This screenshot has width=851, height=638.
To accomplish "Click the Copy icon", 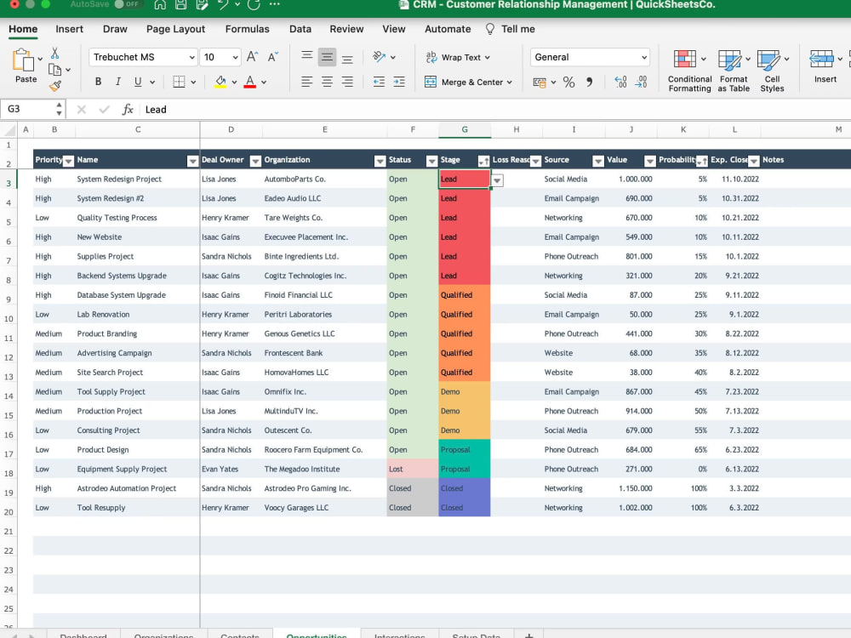I will coord(54,70).
